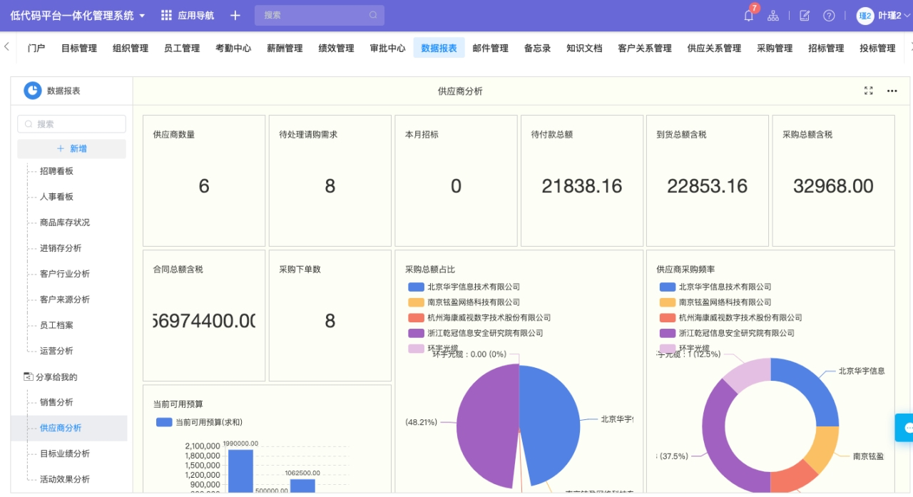Click the fullscreen icon on report panel

[x=869, y=91]
